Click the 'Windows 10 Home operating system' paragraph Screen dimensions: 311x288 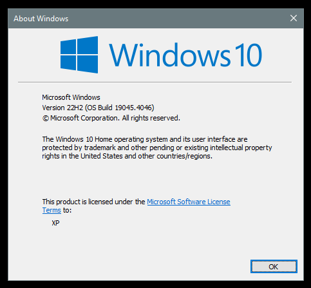[157, 148]
